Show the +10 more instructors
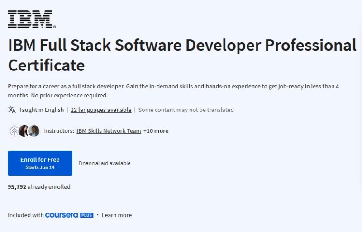This screenshot has height=232, width=362. pos(156,131)
